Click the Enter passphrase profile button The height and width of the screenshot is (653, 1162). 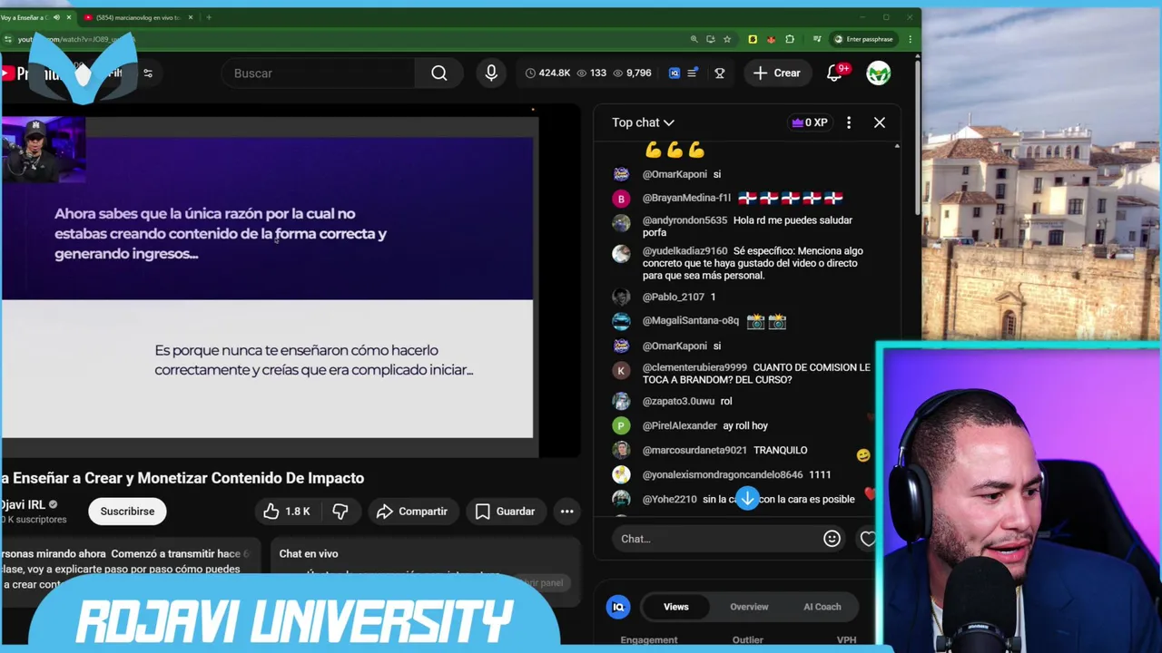[x=863, y=39]
